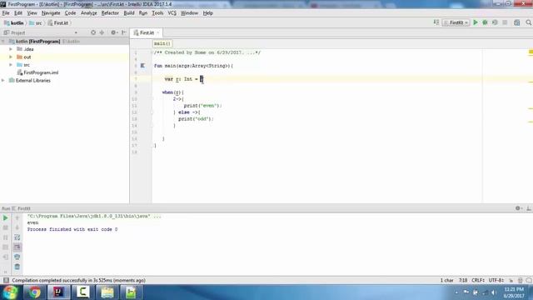Click the down-arrow in the Run panel
Viewport: 533px width, 300px height.
[17, 227]
